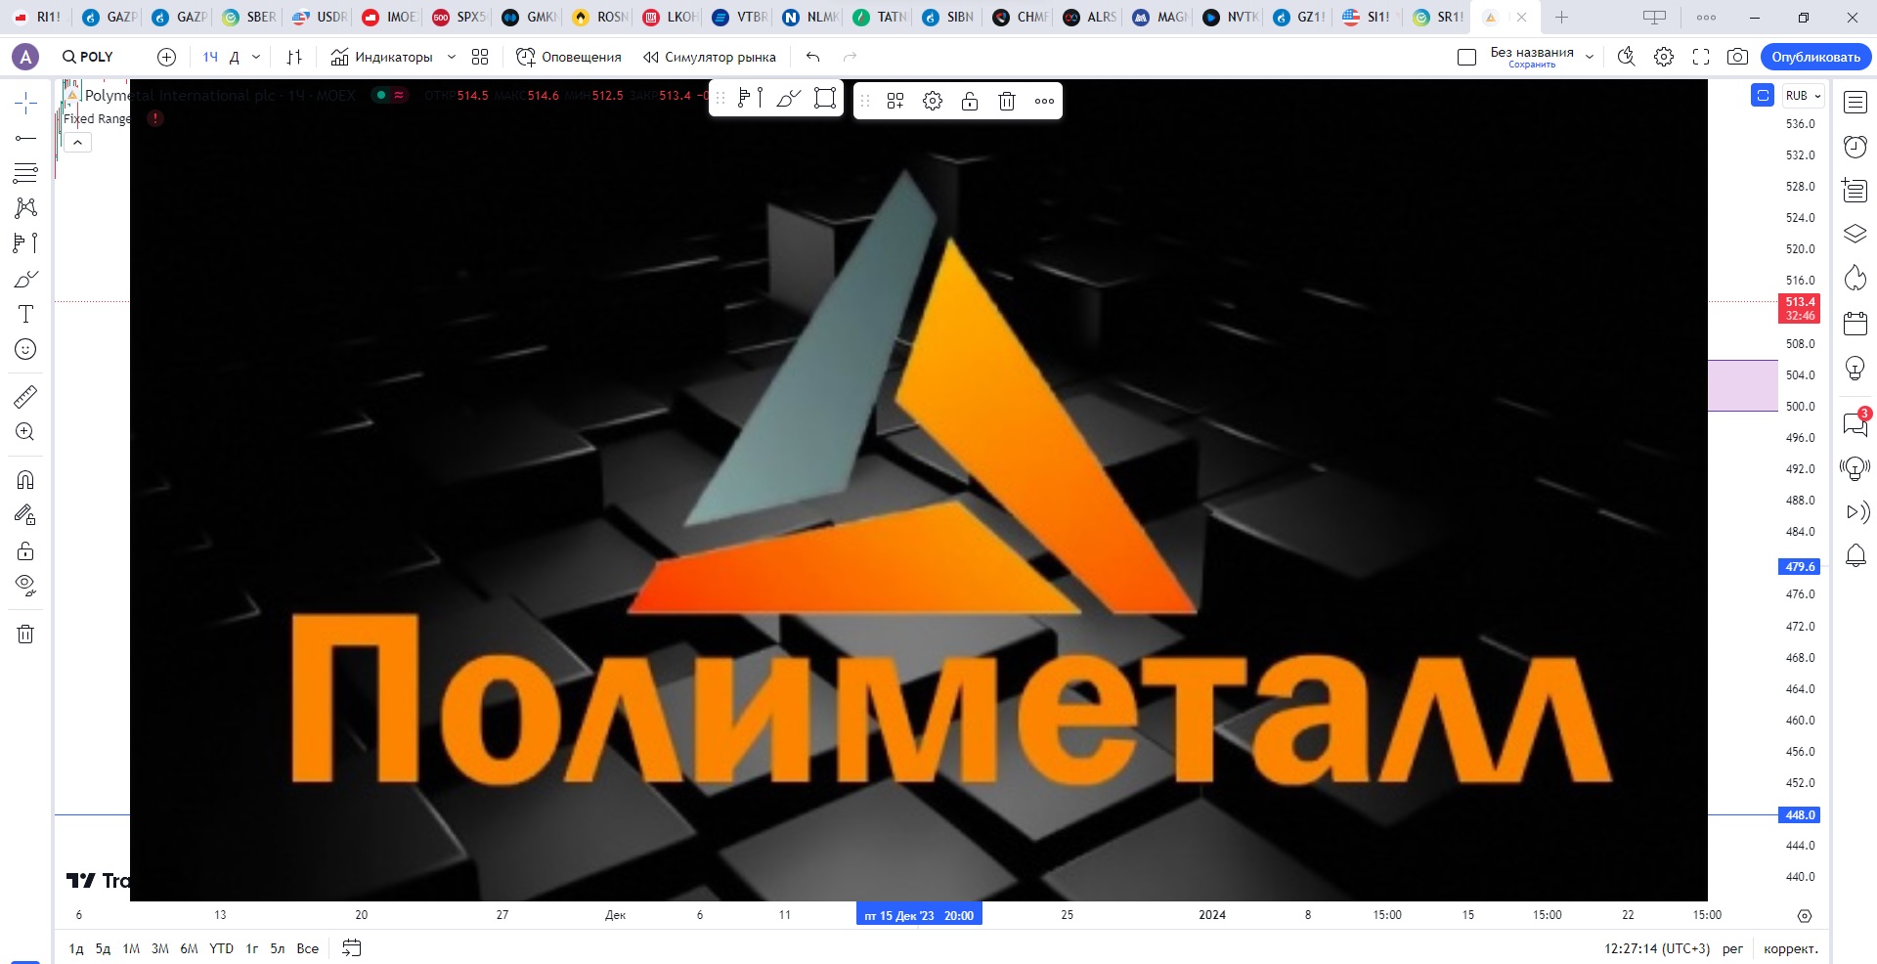Expand the timeframe dropdown arrow
The width and height of the screenshot is (1877, 964).
tap(256, 57)
